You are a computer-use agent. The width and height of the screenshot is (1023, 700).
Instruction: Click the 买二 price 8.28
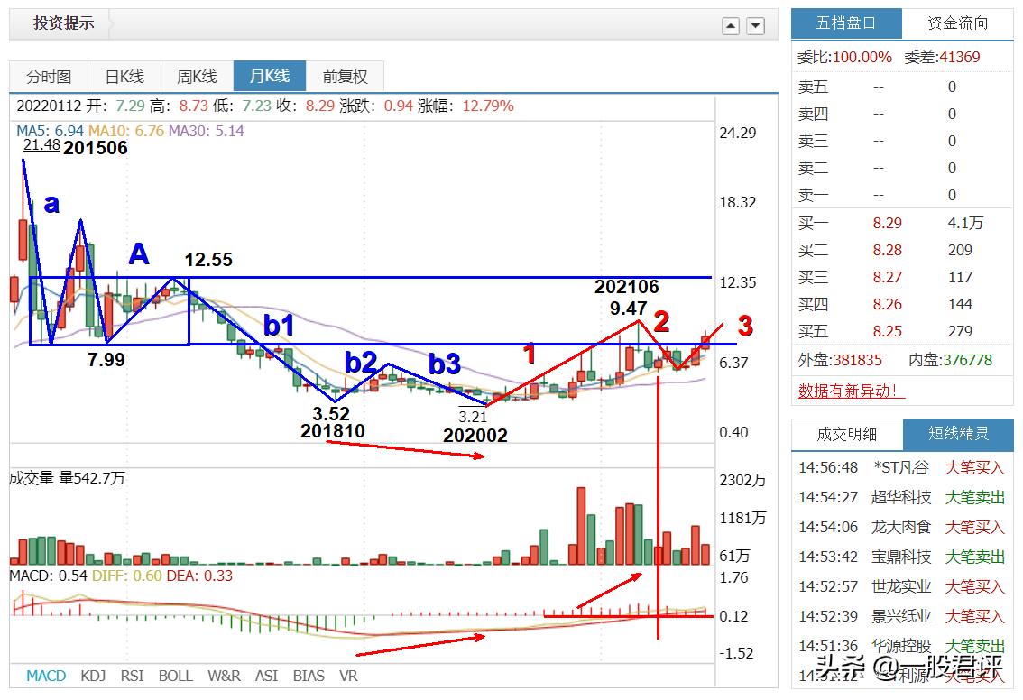[x=888, y=250]
